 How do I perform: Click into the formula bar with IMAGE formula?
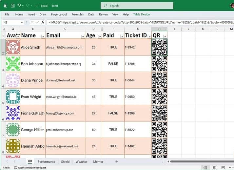click(140, 22)
